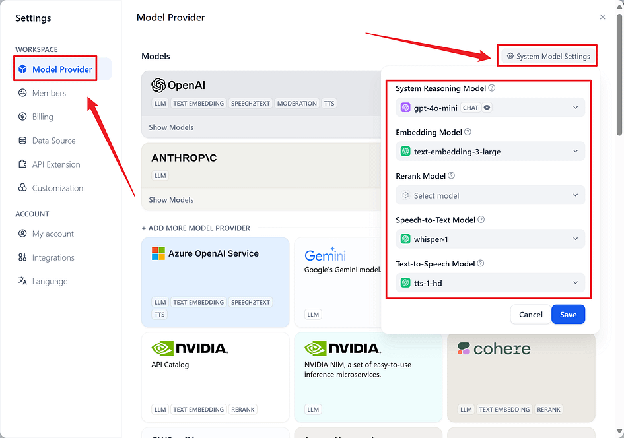624x438 pixels.
Task: Select the NVIDIA API Catalog provider card
Action: pyautogui.click(x=215, y=377)
